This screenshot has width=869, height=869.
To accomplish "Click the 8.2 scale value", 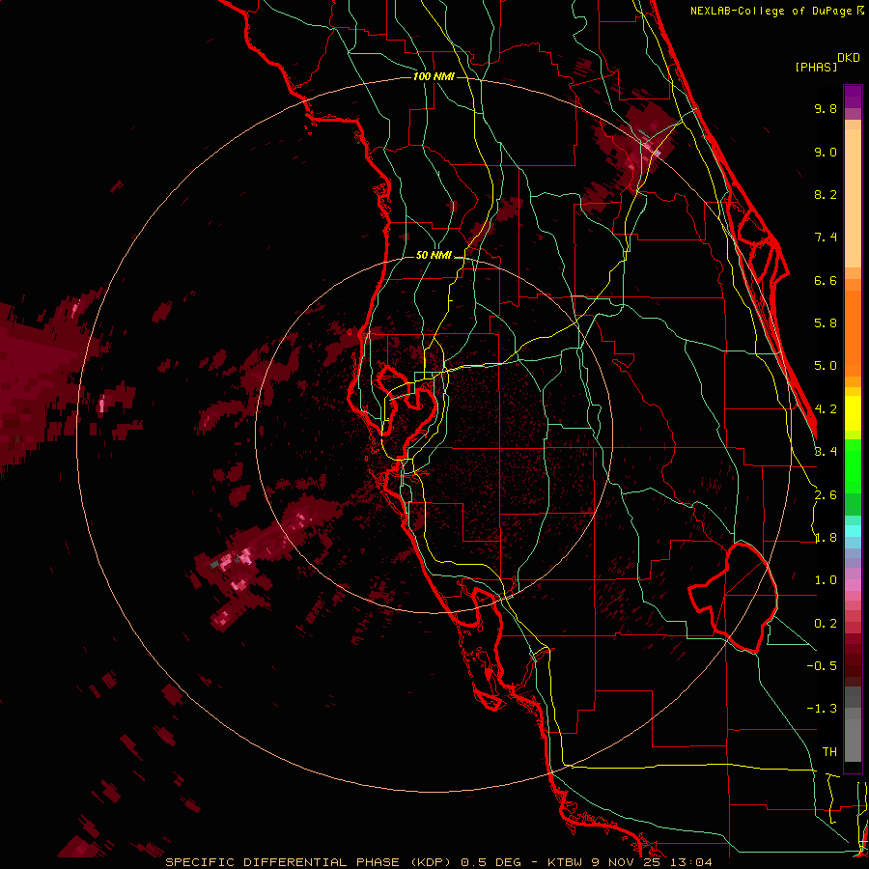I will click(x=826, y=194).
